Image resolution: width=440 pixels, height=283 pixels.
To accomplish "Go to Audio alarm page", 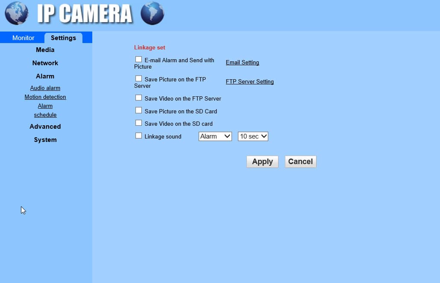I will pyautogui.click(x=45, y=88).
